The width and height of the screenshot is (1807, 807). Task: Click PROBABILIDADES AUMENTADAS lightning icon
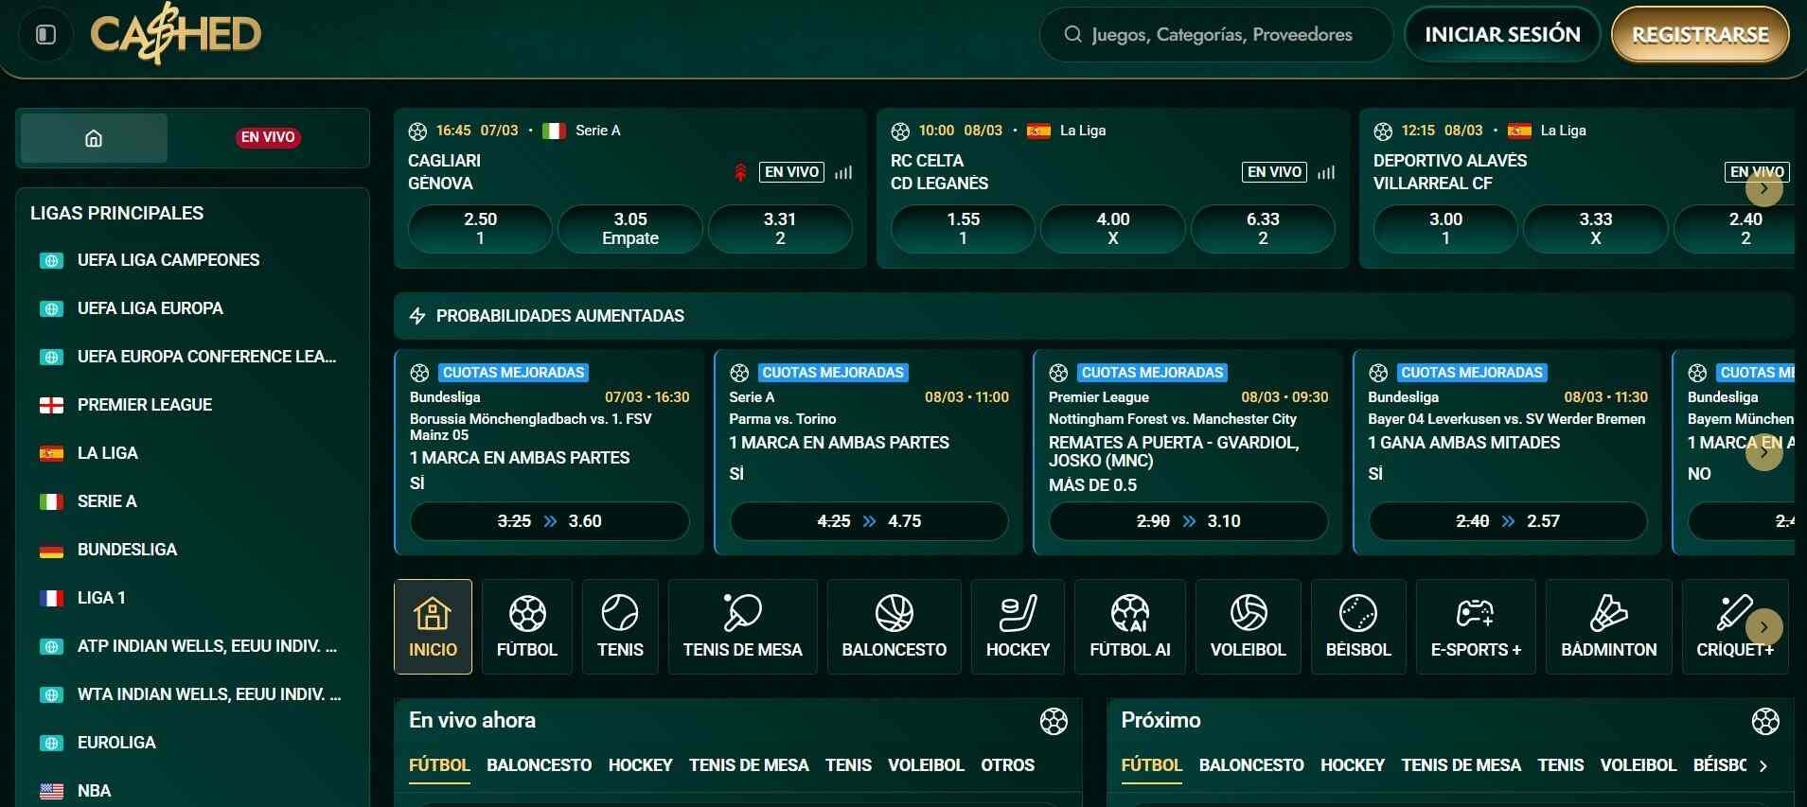(416, 316)
